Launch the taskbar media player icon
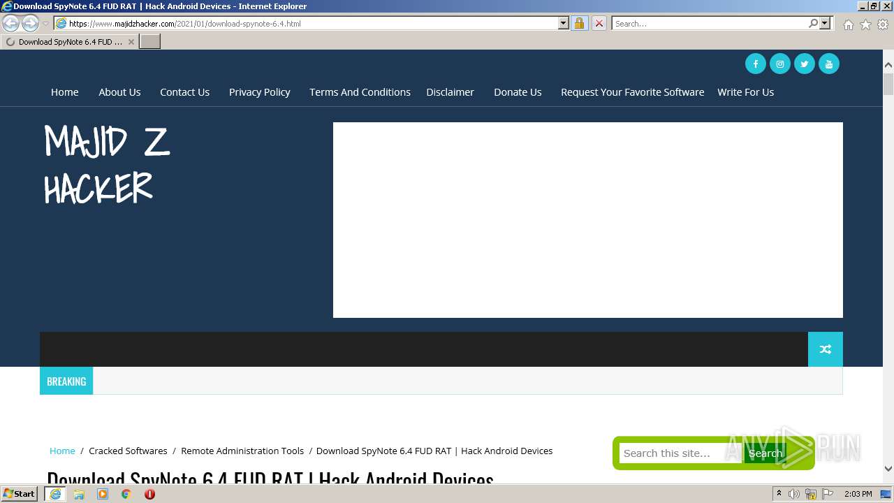Screen dimensions: 894x503 103,494
